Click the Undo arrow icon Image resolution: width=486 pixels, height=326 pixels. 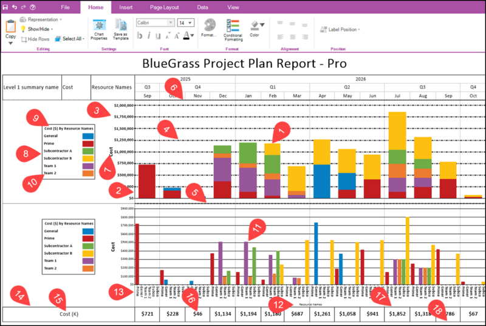pyautogui.click(x=14, y=7)
